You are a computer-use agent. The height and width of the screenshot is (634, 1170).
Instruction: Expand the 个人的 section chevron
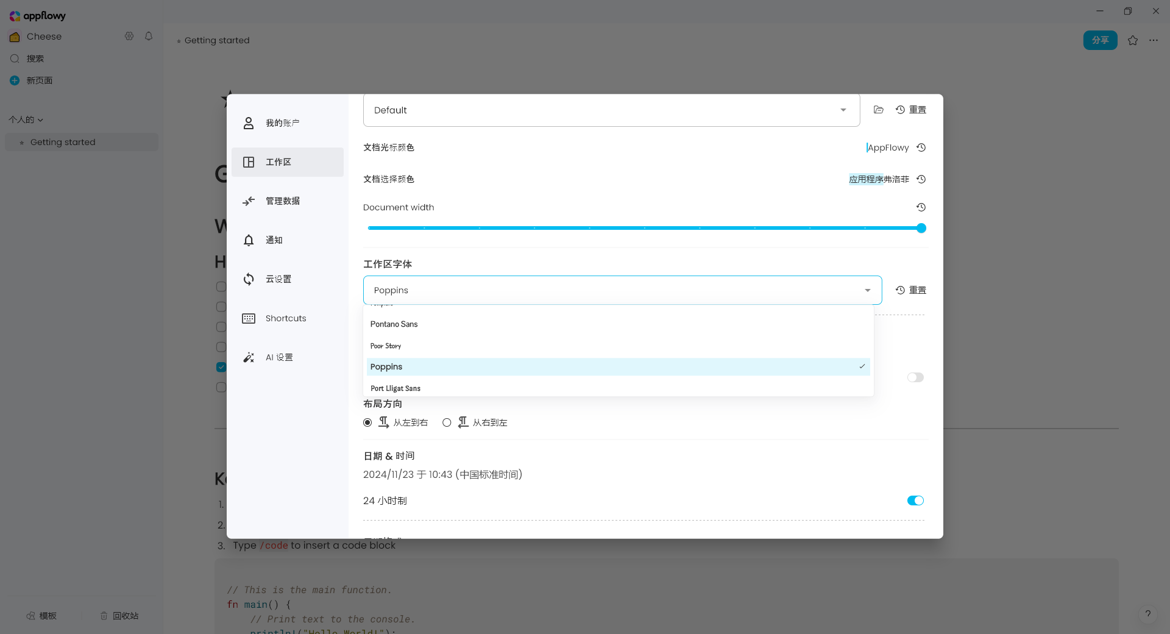[x=40, y=120]
